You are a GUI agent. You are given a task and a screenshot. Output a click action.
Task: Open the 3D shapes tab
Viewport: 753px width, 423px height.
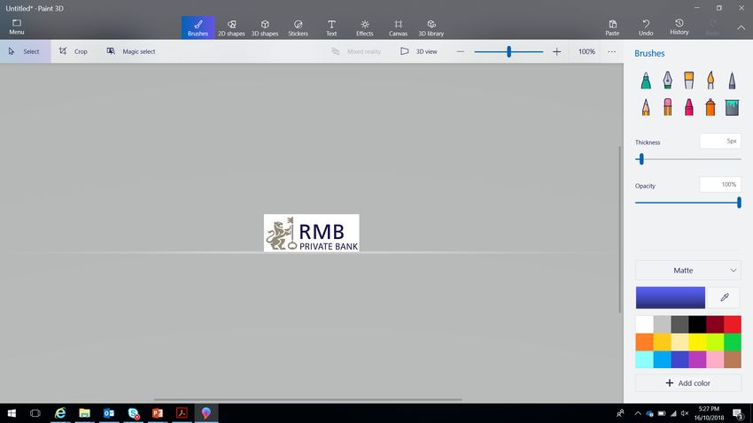[x=265, y=27]
